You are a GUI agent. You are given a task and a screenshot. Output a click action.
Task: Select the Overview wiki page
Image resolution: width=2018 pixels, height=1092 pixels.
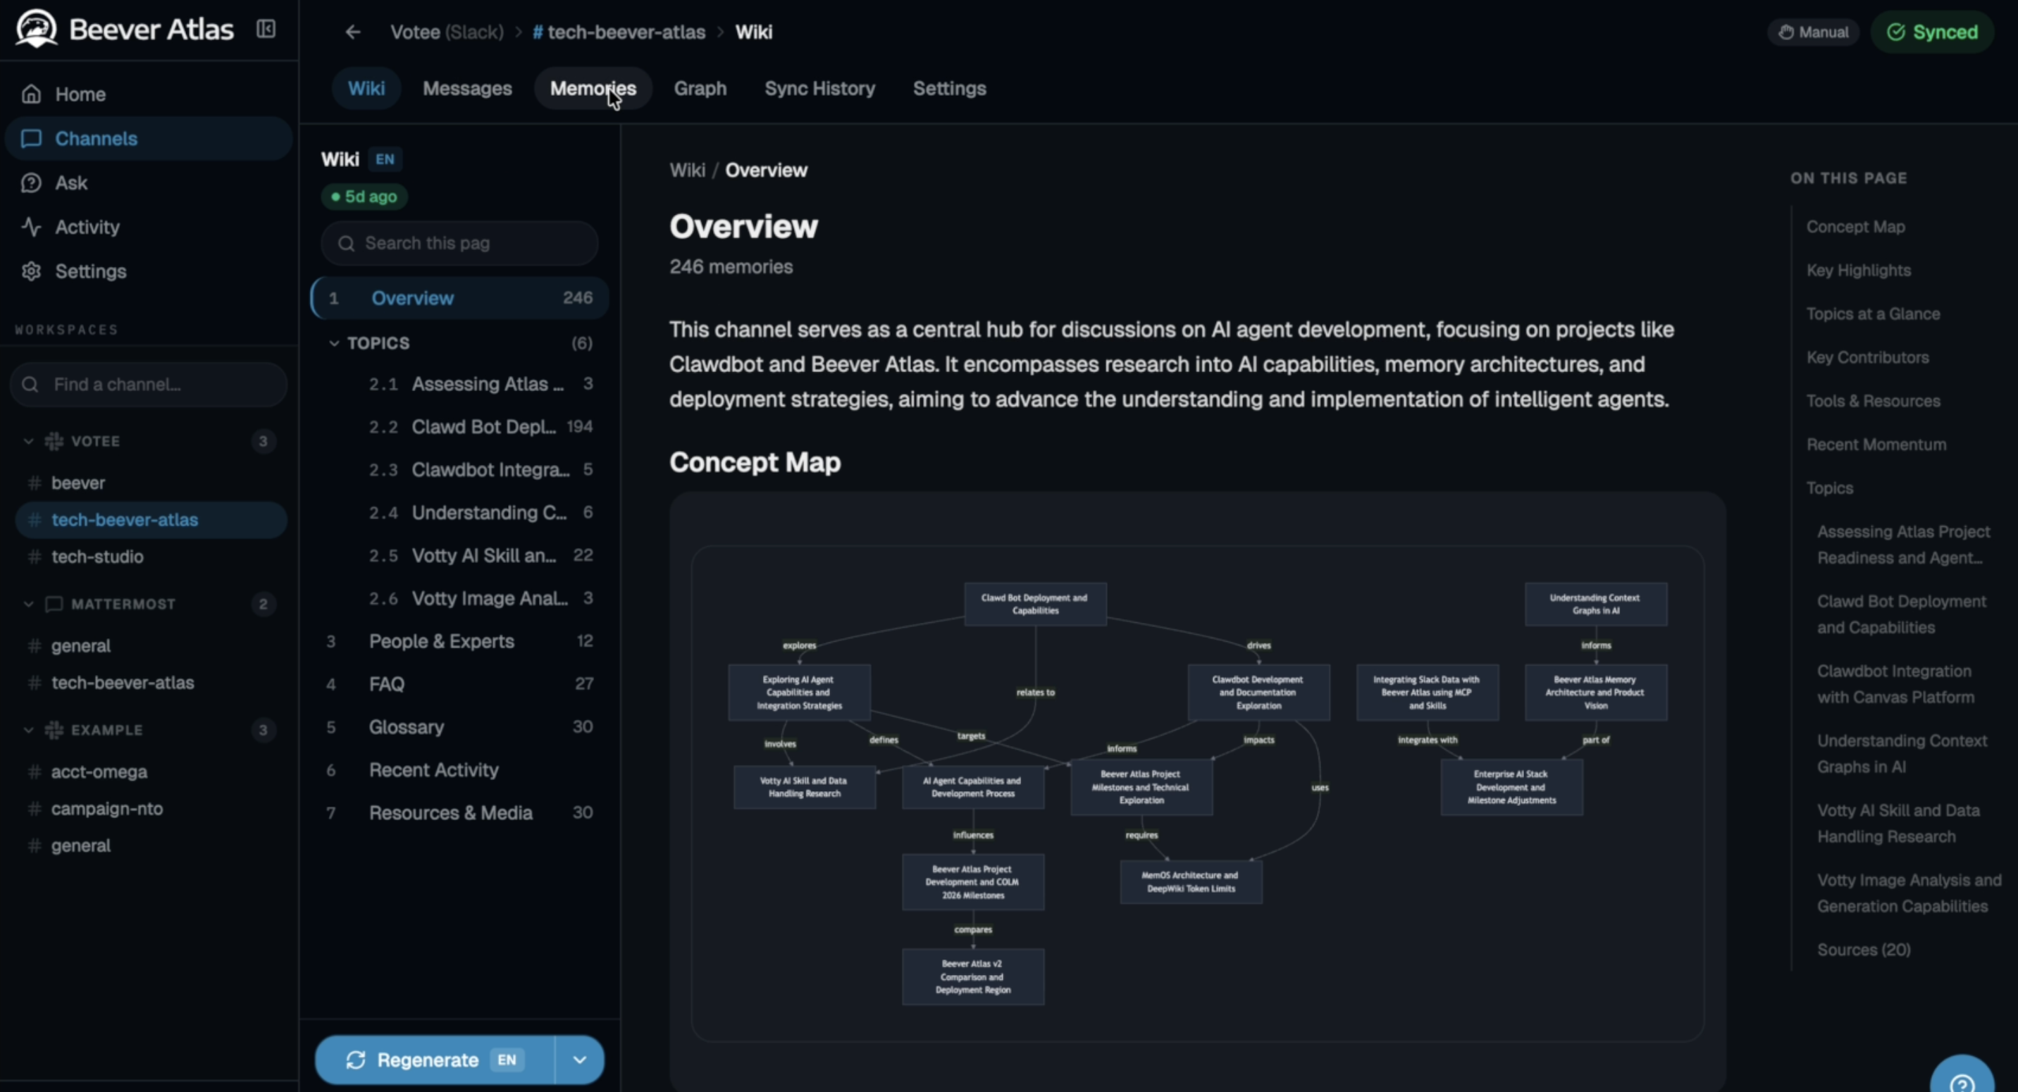[460, 298]
